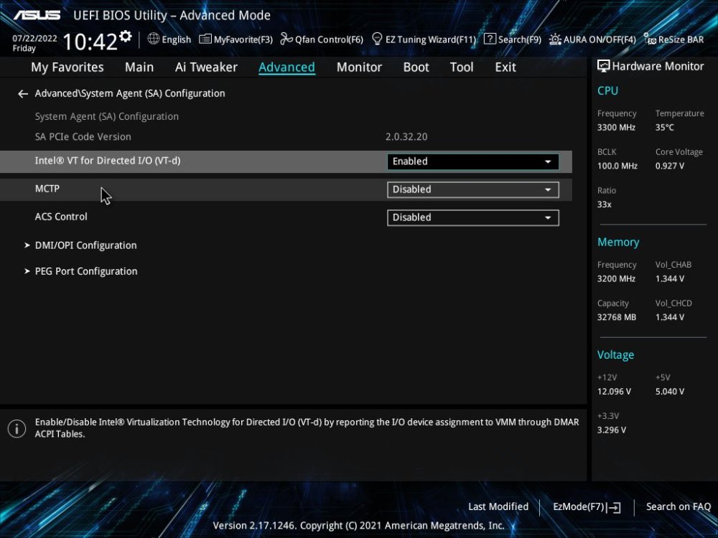
Task: Click Core Voltage value 0.927 V
Action: click(670, 166)
